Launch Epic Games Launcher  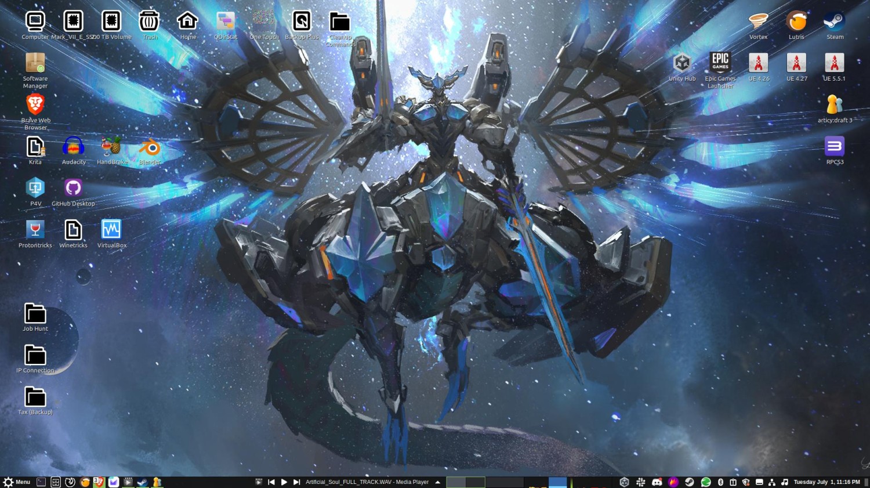click(x=720, y=70)
